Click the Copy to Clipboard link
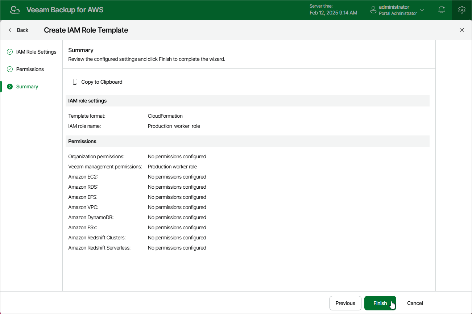This screenshot has height=314, width=472. (x=102, y=82)
